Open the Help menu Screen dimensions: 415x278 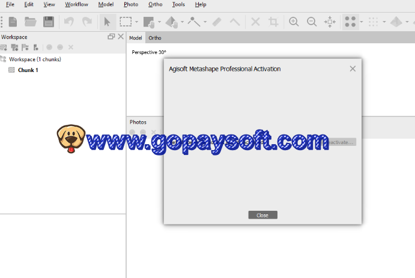tap(201, 4)
